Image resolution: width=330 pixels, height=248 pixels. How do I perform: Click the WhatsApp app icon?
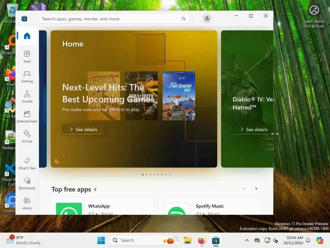(69, 209)
